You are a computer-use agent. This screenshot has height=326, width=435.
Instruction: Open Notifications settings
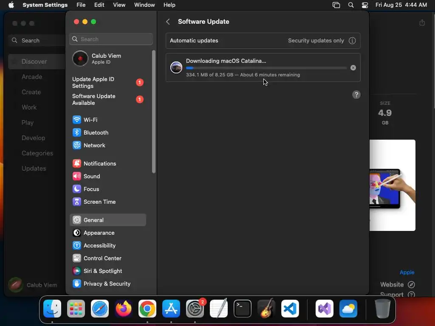107,163
